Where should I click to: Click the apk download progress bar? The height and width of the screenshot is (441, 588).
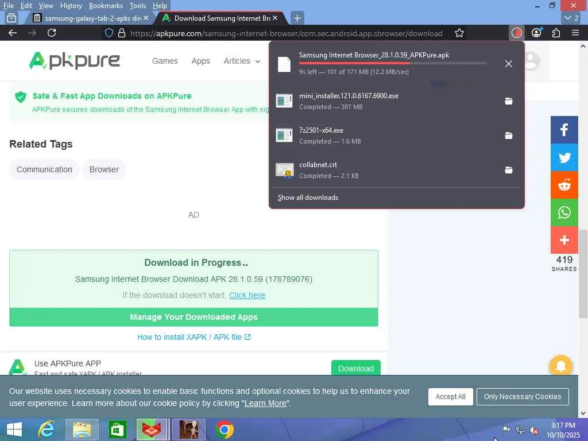tap(393, 63)
